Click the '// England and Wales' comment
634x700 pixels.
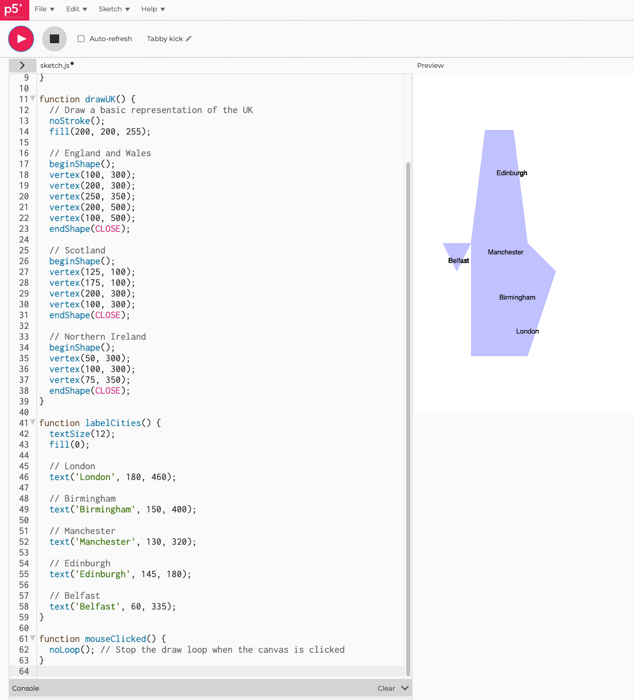(100, 153)
